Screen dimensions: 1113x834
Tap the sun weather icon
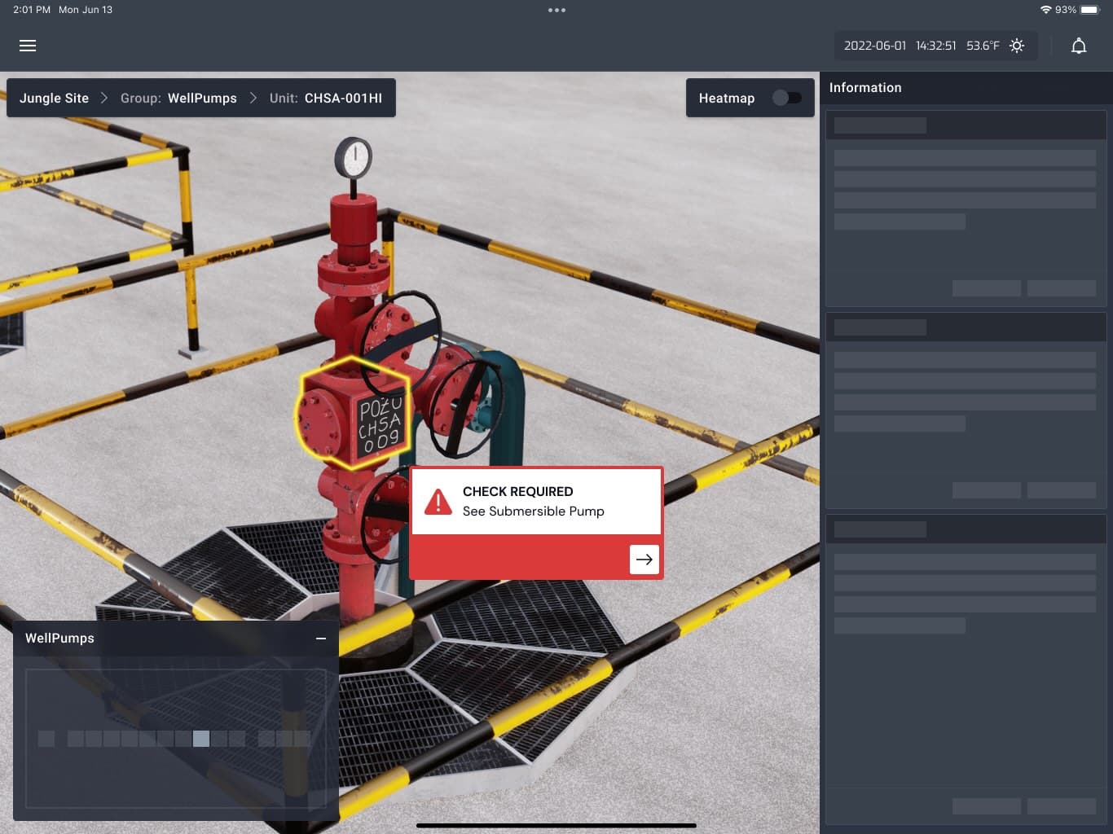(1017, 46)
